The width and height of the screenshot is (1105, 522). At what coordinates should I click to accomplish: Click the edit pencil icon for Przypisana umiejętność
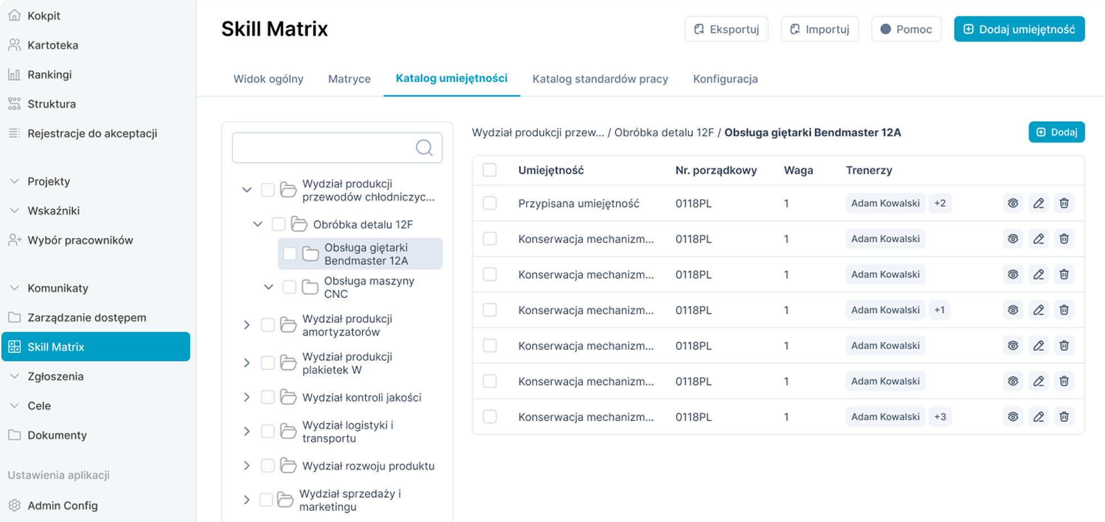pyautogui.click(x=1038, y=203)
